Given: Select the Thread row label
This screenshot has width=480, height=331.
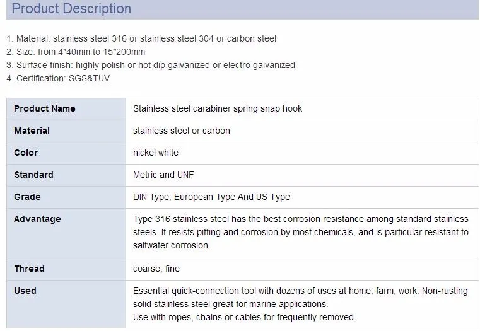Looking at the screenshot, I should 30,269.
